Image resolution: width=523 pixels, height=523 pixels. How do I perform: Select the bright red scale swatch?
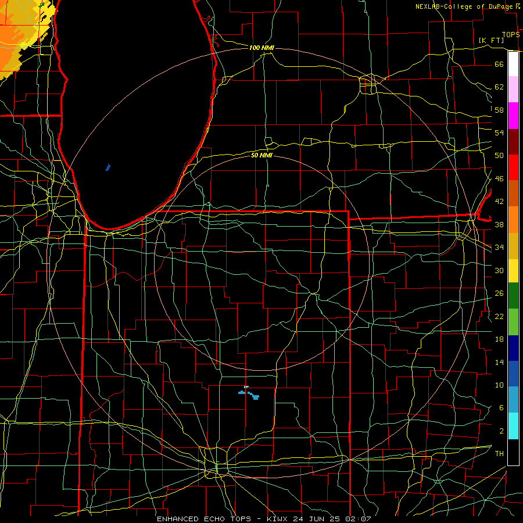(513, 167)
